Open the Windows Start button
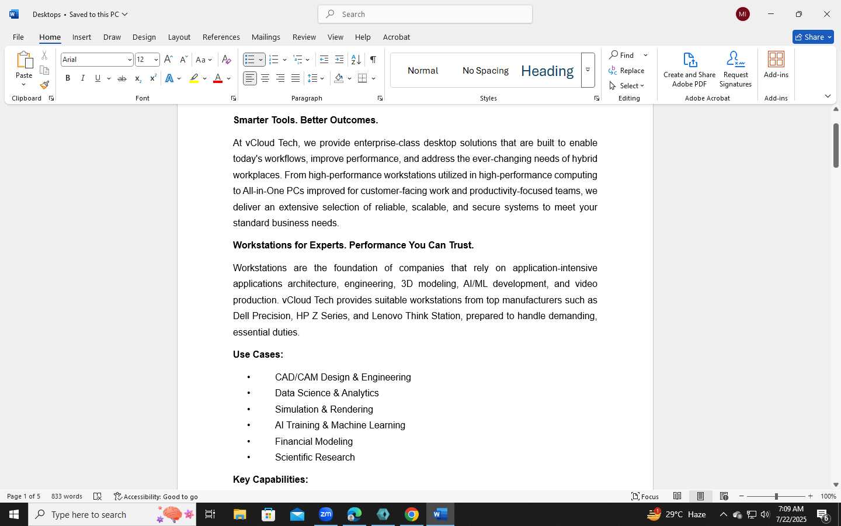This screenshot has height=526, width=841. (14, 514)
